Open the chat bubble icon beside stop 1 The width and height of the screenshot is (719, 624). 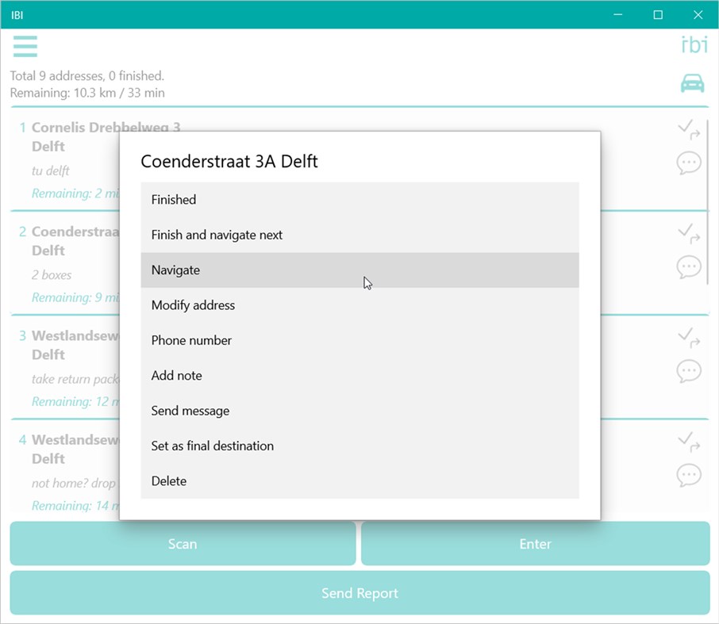pyautogui.click(x=689, y=163)
